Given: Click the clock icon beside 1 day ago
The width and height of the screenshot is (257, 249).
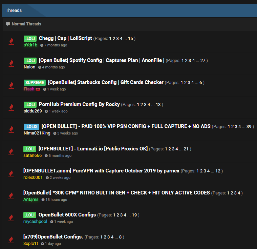Looking at the screenshot, I should (x=42, y=244).
